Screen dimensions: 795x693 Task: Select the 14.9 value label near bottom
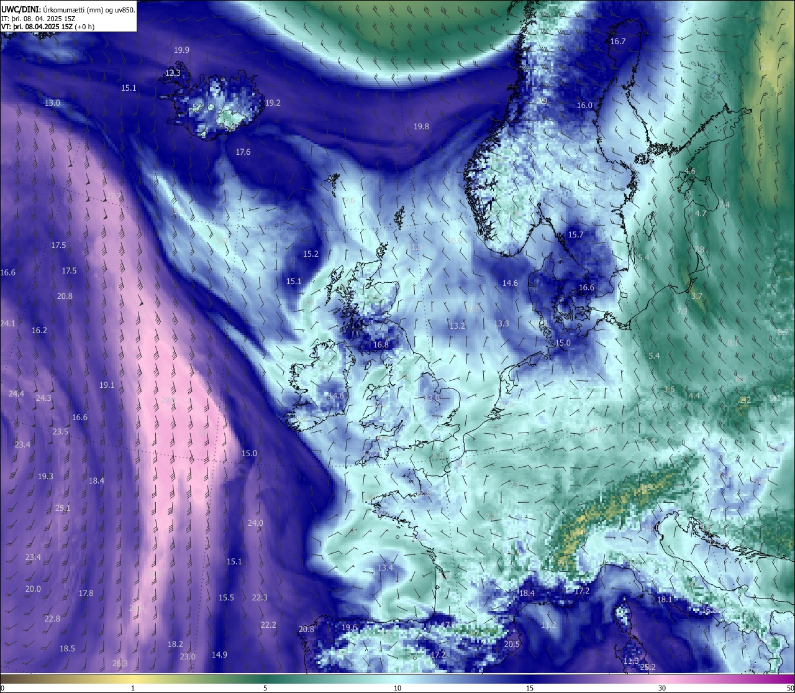(219, 655)
